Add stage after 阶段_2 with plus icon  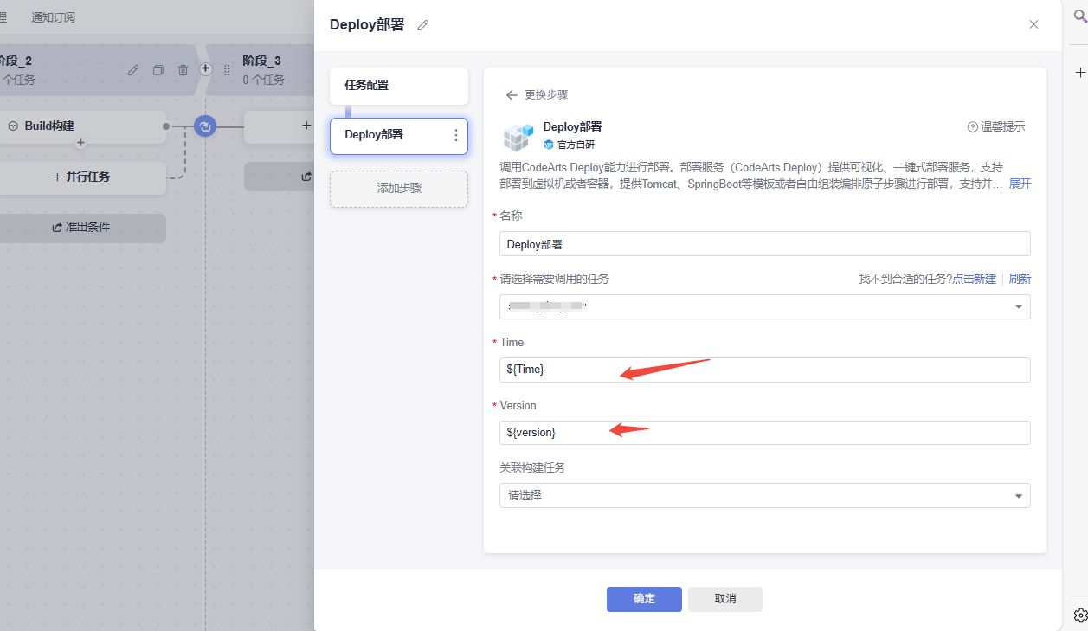coord(205,68)
